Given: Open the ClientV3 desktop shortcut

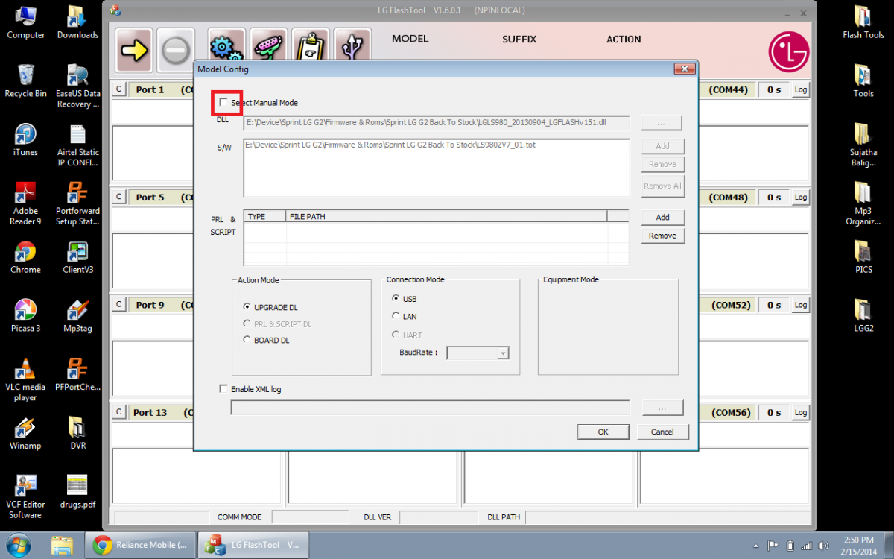Looking at the screenshot, I should pyautogui.click(x=77, y=257).
